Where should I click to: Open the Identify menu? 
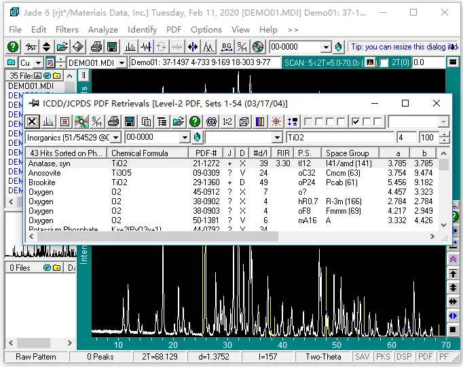coord(142,30)
